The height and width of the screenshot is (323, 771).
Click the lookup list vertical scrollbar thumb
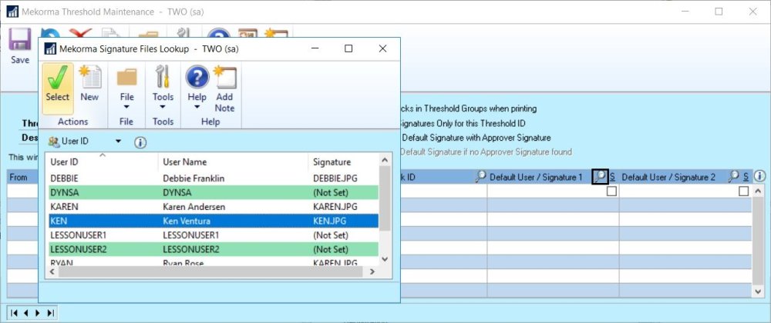(385, 198)
